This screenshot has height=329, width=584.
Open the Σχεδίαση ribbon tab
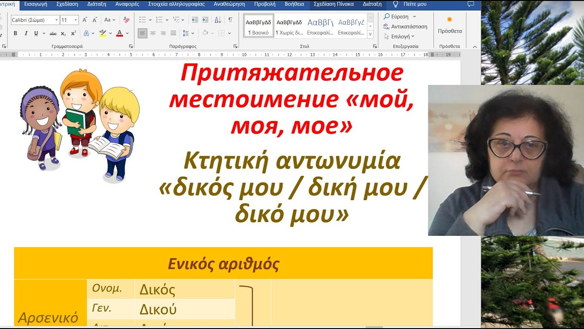pyautogui.click(x=67, y=4)
